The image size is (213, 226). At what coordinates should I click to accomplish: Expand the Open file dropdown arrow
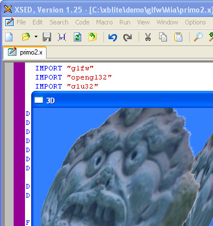36,37
